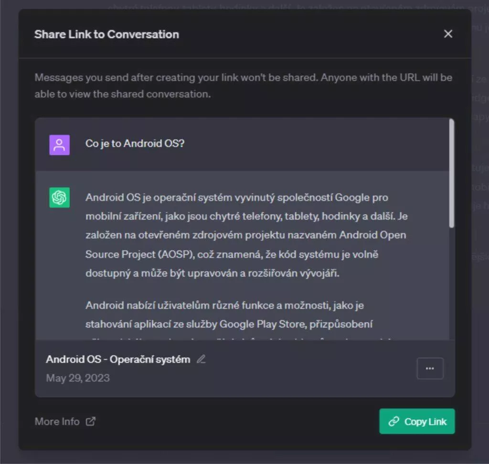
Task: Click the Share Link to Conversation heading
Action: pyautogui.click(x=106, y=34)
